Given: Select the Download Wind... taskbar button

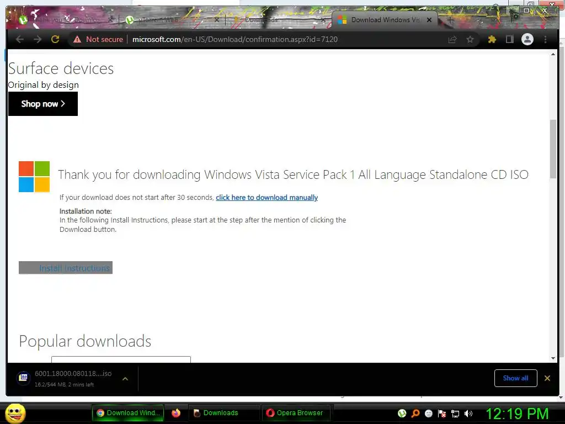Looking at the screenshot, I should pos(128,413).
